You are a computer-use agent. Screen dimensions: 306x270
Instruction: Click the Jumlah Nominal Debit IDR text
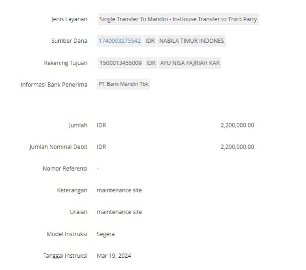(x=101, y=147)
